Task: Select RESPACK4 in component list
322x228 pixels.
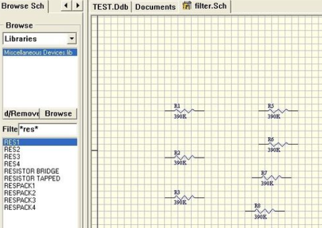Action: (40, 207)
